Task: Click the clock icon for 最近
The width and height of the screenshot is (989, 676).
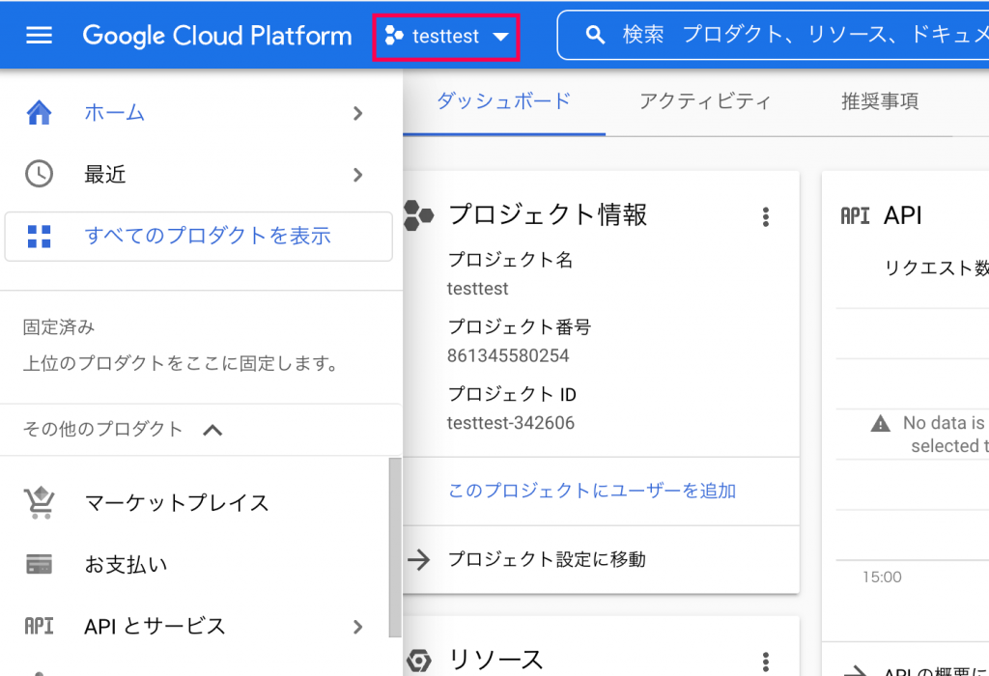Action: tap(39, 174)
